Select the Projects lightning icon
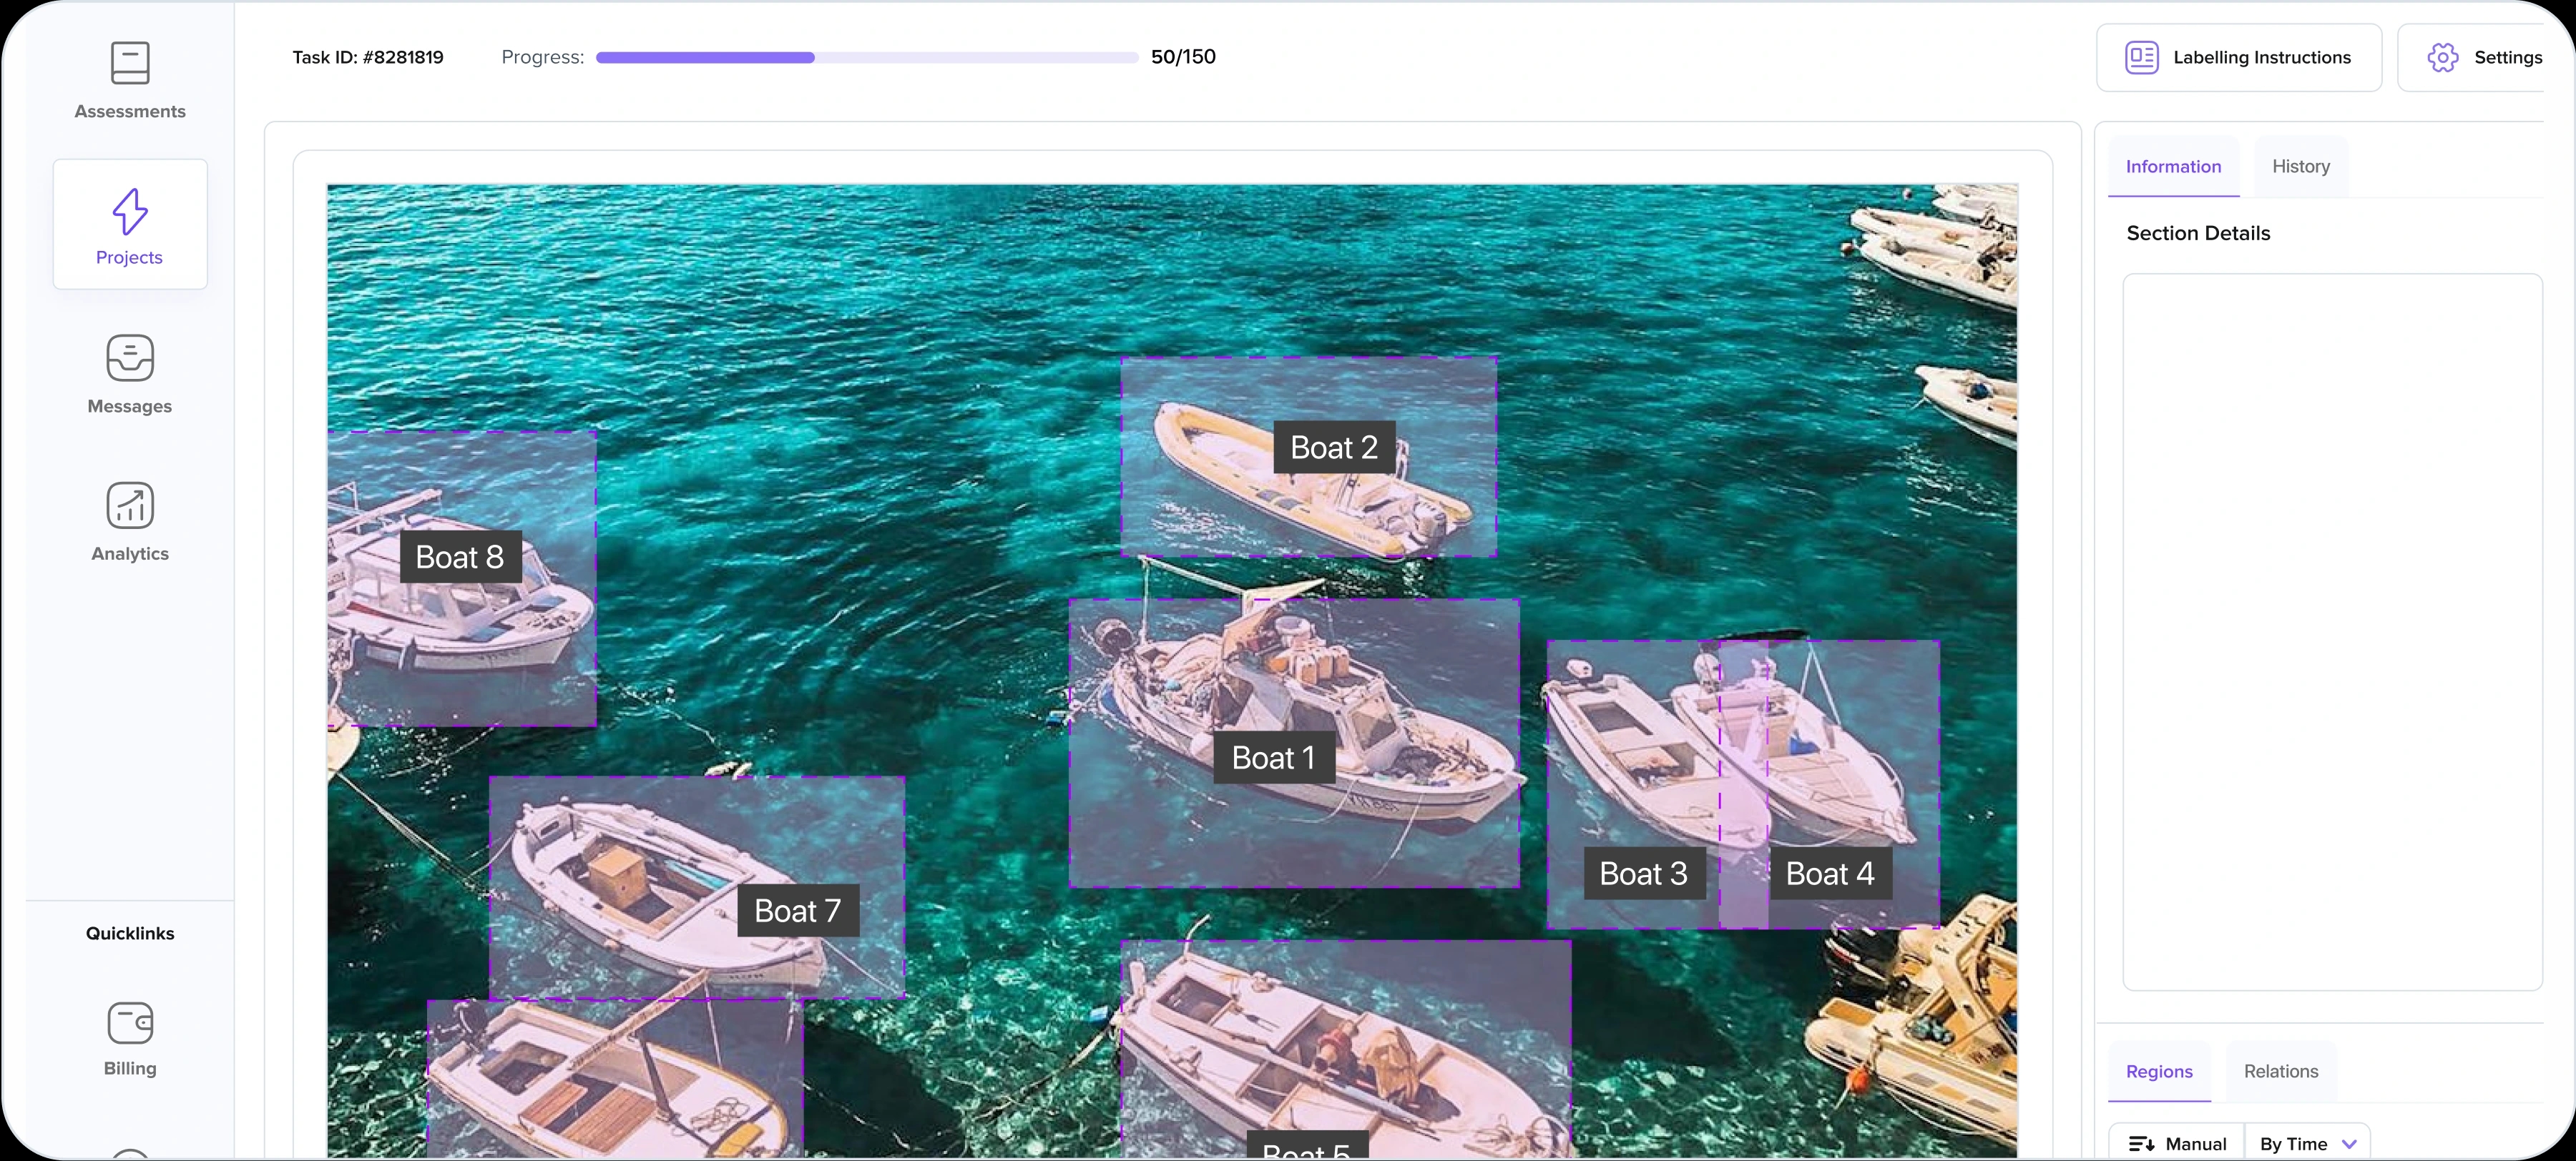This screenshot has height=1161, width=2576. click(130, 211)
